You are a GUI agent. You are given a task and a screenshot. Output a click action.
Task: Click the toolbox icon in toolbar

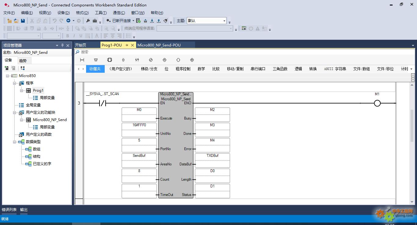95,20
